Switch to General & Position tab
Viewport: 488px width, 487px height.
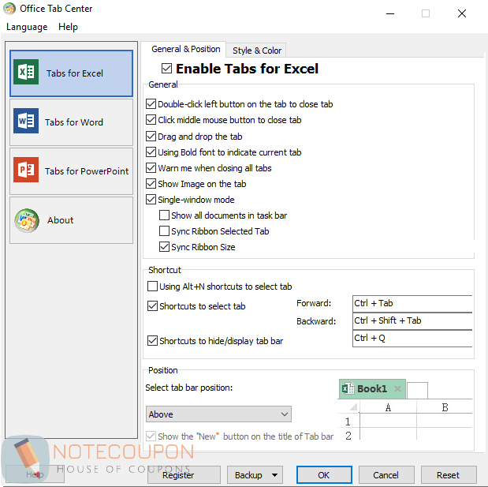click(x=185, y=49)
